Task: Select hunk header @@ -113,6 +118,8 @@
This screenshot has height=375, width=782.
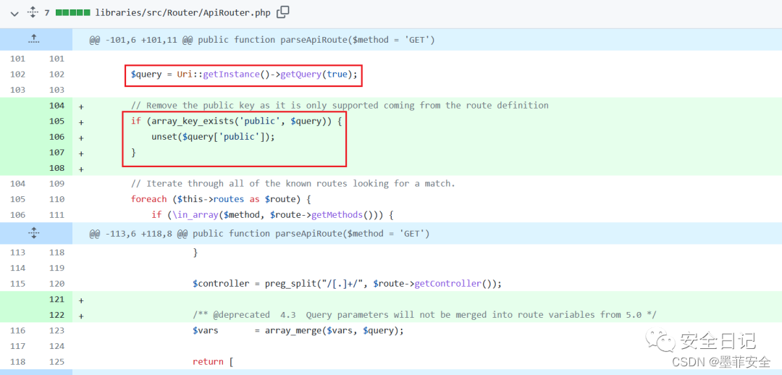Action: point(259,233)
